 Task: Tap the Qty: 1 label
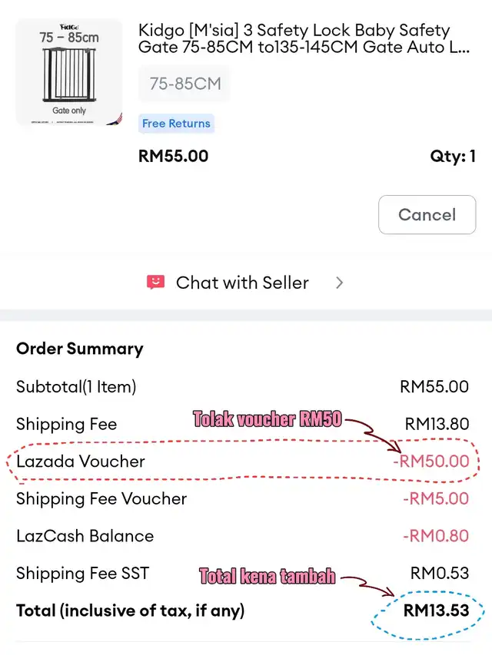[x=453, y=157]
